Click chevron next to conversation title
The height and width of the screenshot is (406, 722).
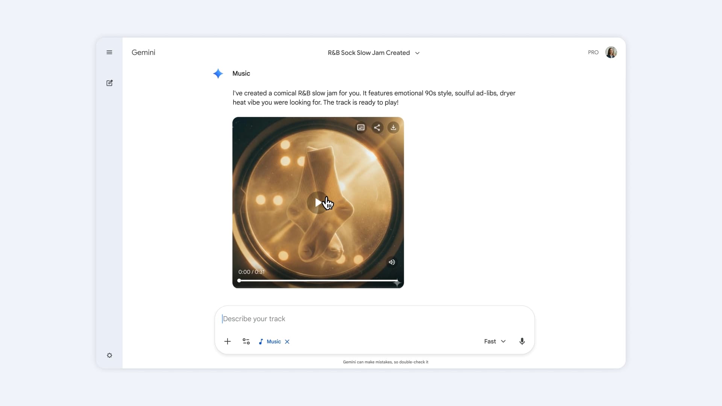[417, 53]
